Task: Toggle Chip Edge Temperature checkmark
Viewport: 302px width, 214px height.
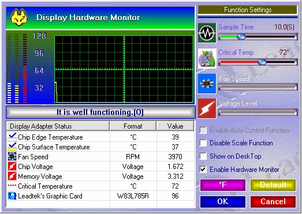Action: [12, 137]
